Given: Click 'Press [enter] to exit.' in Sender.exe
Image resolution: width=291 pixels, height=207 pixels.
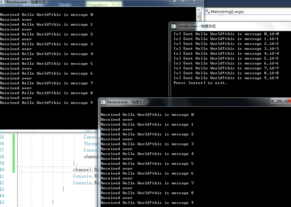Looking at the screenshot, I should [200, 83].
